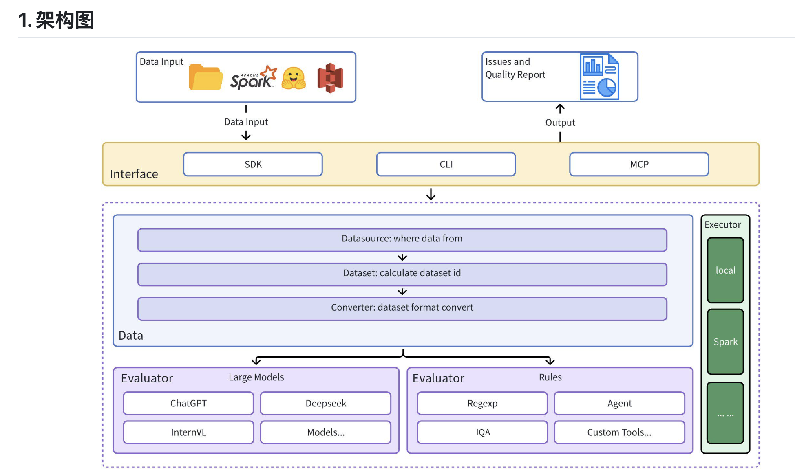795x474 pixels.
Task: Select the MCP interface box
Action: click(x=639, y=165)
